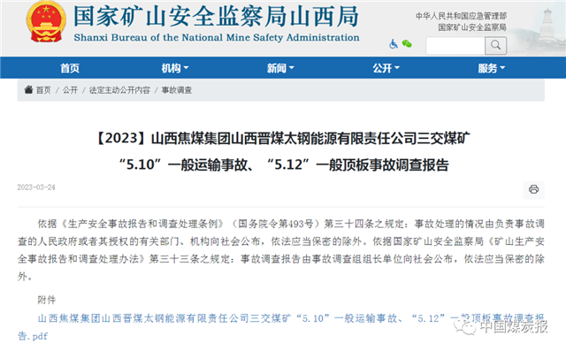Open 事故调查 breadcrumb link
Image resolution: width=566 pixels, height=351 pixels.
pos(177,90)
